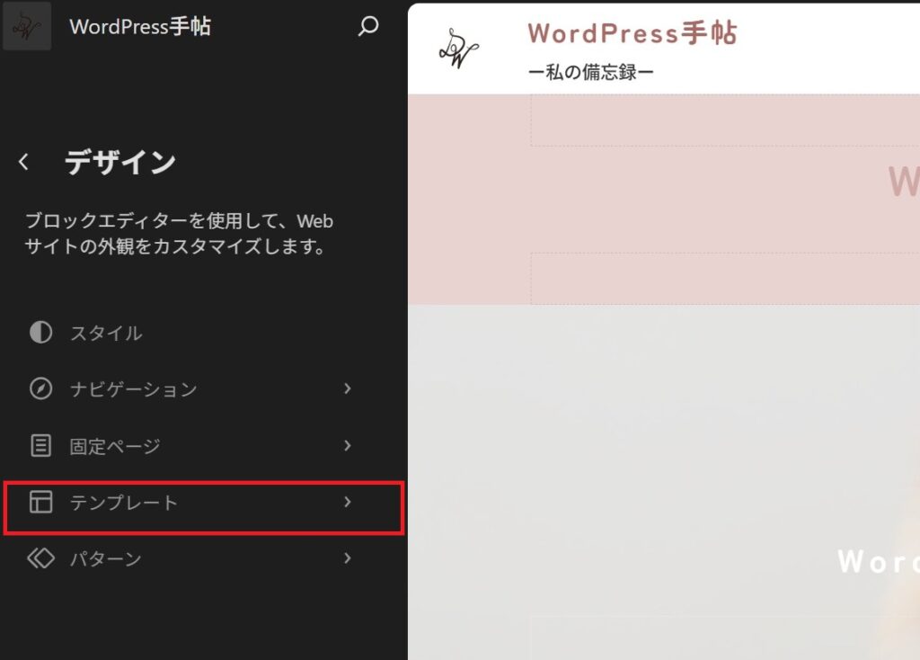This screenshot has width=920, height=660.
Task: Click the diamond パターン icon
Action: coord(40,558)
